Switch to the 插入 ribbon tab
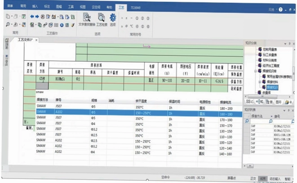This screenshot has height=183, width=297. pyautogui.click(x=35, y=6)
